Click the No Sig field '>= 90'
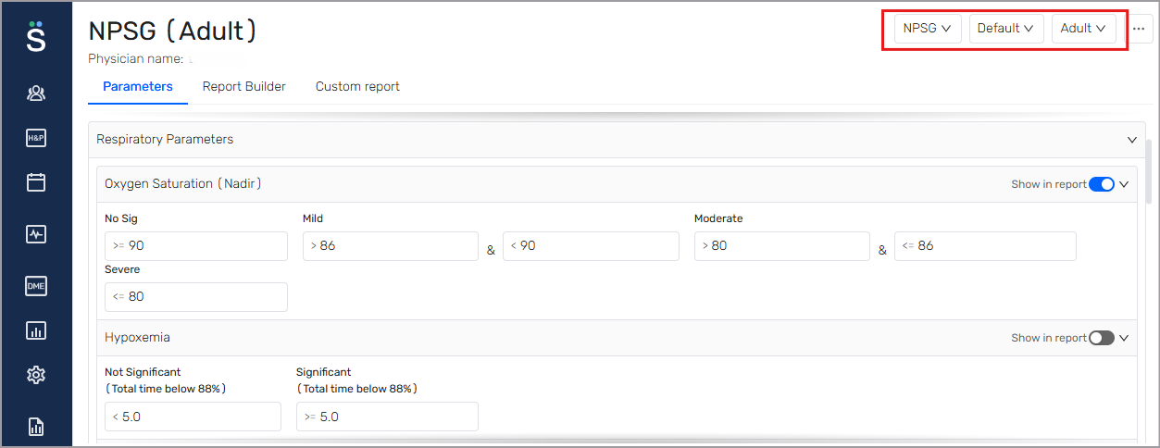 coord(196,246)
